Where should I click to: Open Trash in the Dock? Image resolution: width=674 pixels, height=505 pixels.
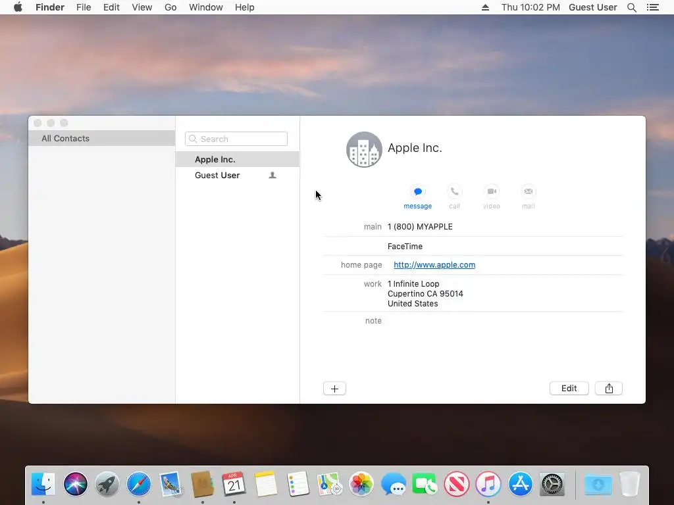pos(630,484)
